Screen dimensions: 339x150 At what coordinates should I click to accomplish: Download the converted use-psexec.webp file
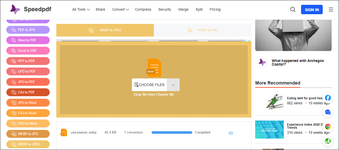231,133
